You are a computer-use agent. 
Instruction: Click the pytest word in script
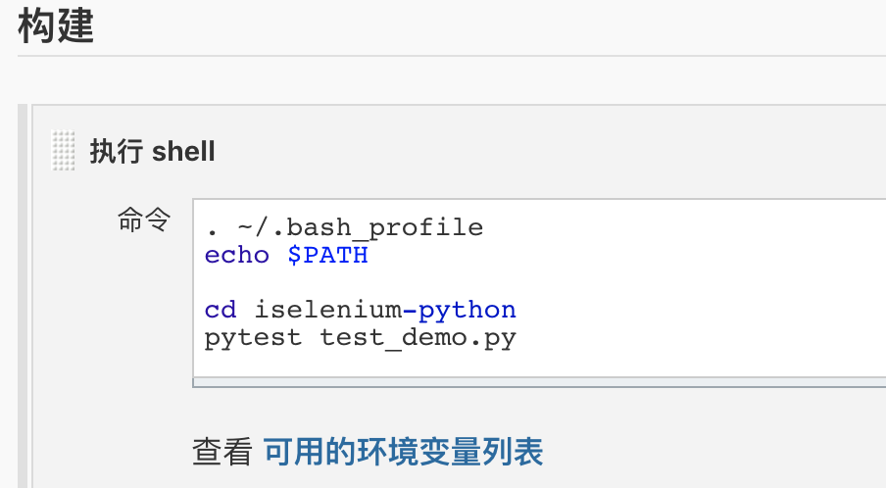253,338
